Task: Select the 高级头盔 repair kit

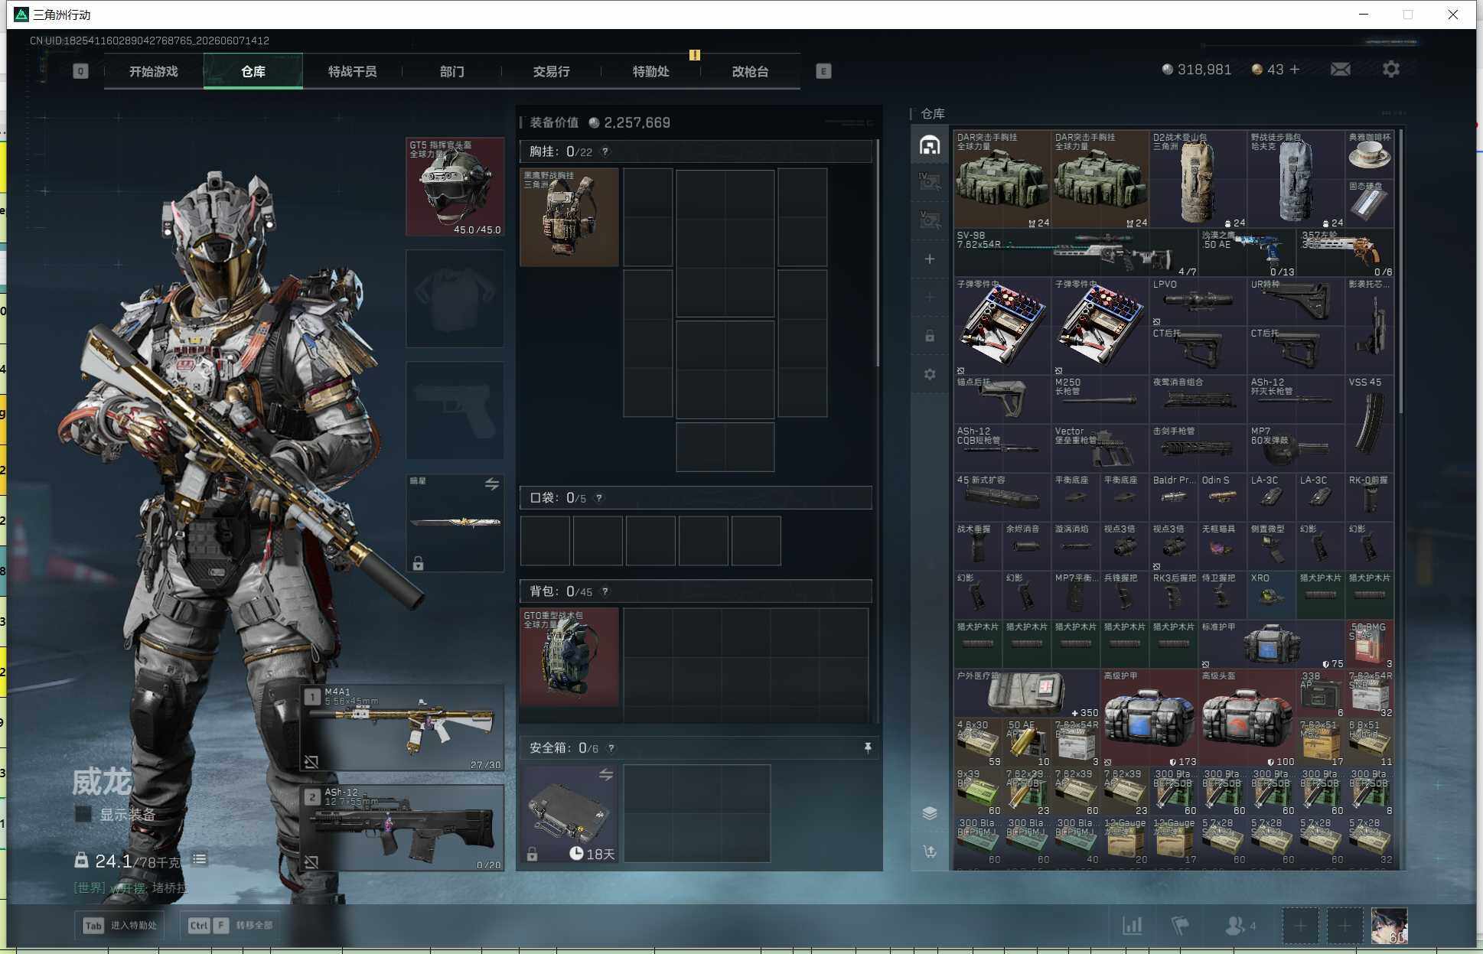Action: (x=1247, y=718)
